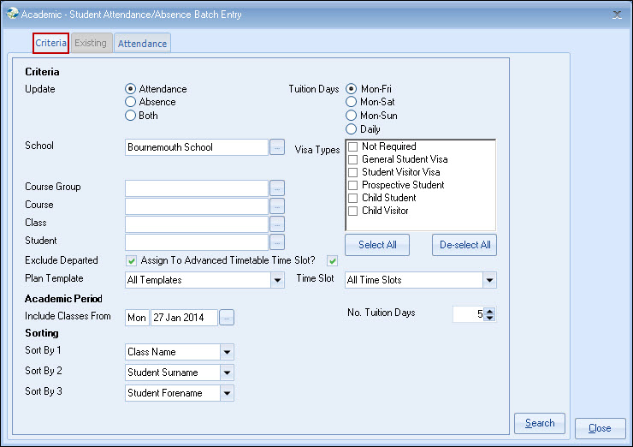Select the Criteria tab
This screenshot has width=633, height=447.
click(x=50, y=43)
